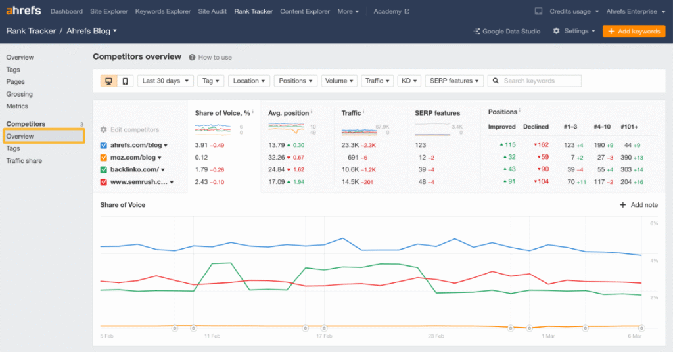The width and height of the screenshot is (673, 352).
Task: Expand the SERP features filter
Action: 454,81
